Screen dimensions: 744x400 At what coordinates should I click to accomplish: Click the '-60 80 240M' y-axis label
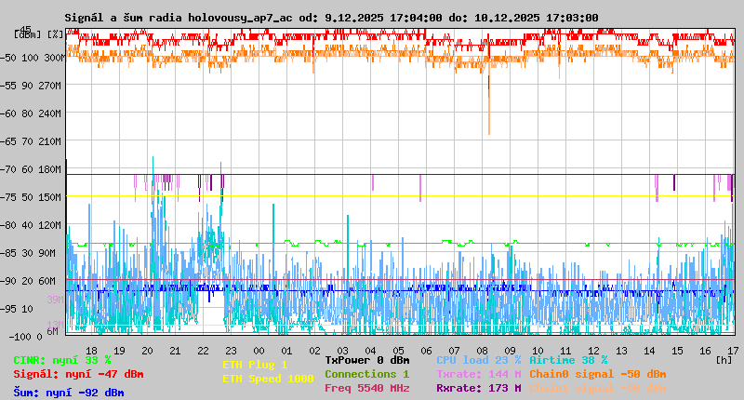tap(32, 113)
